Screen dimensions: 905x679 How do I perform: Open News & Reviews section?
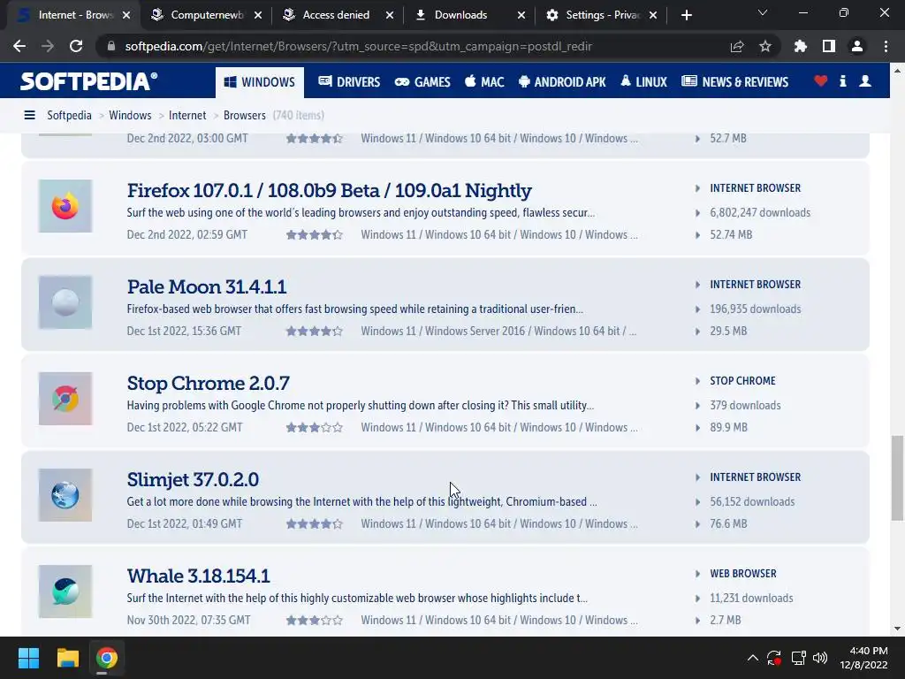[734, 82]
